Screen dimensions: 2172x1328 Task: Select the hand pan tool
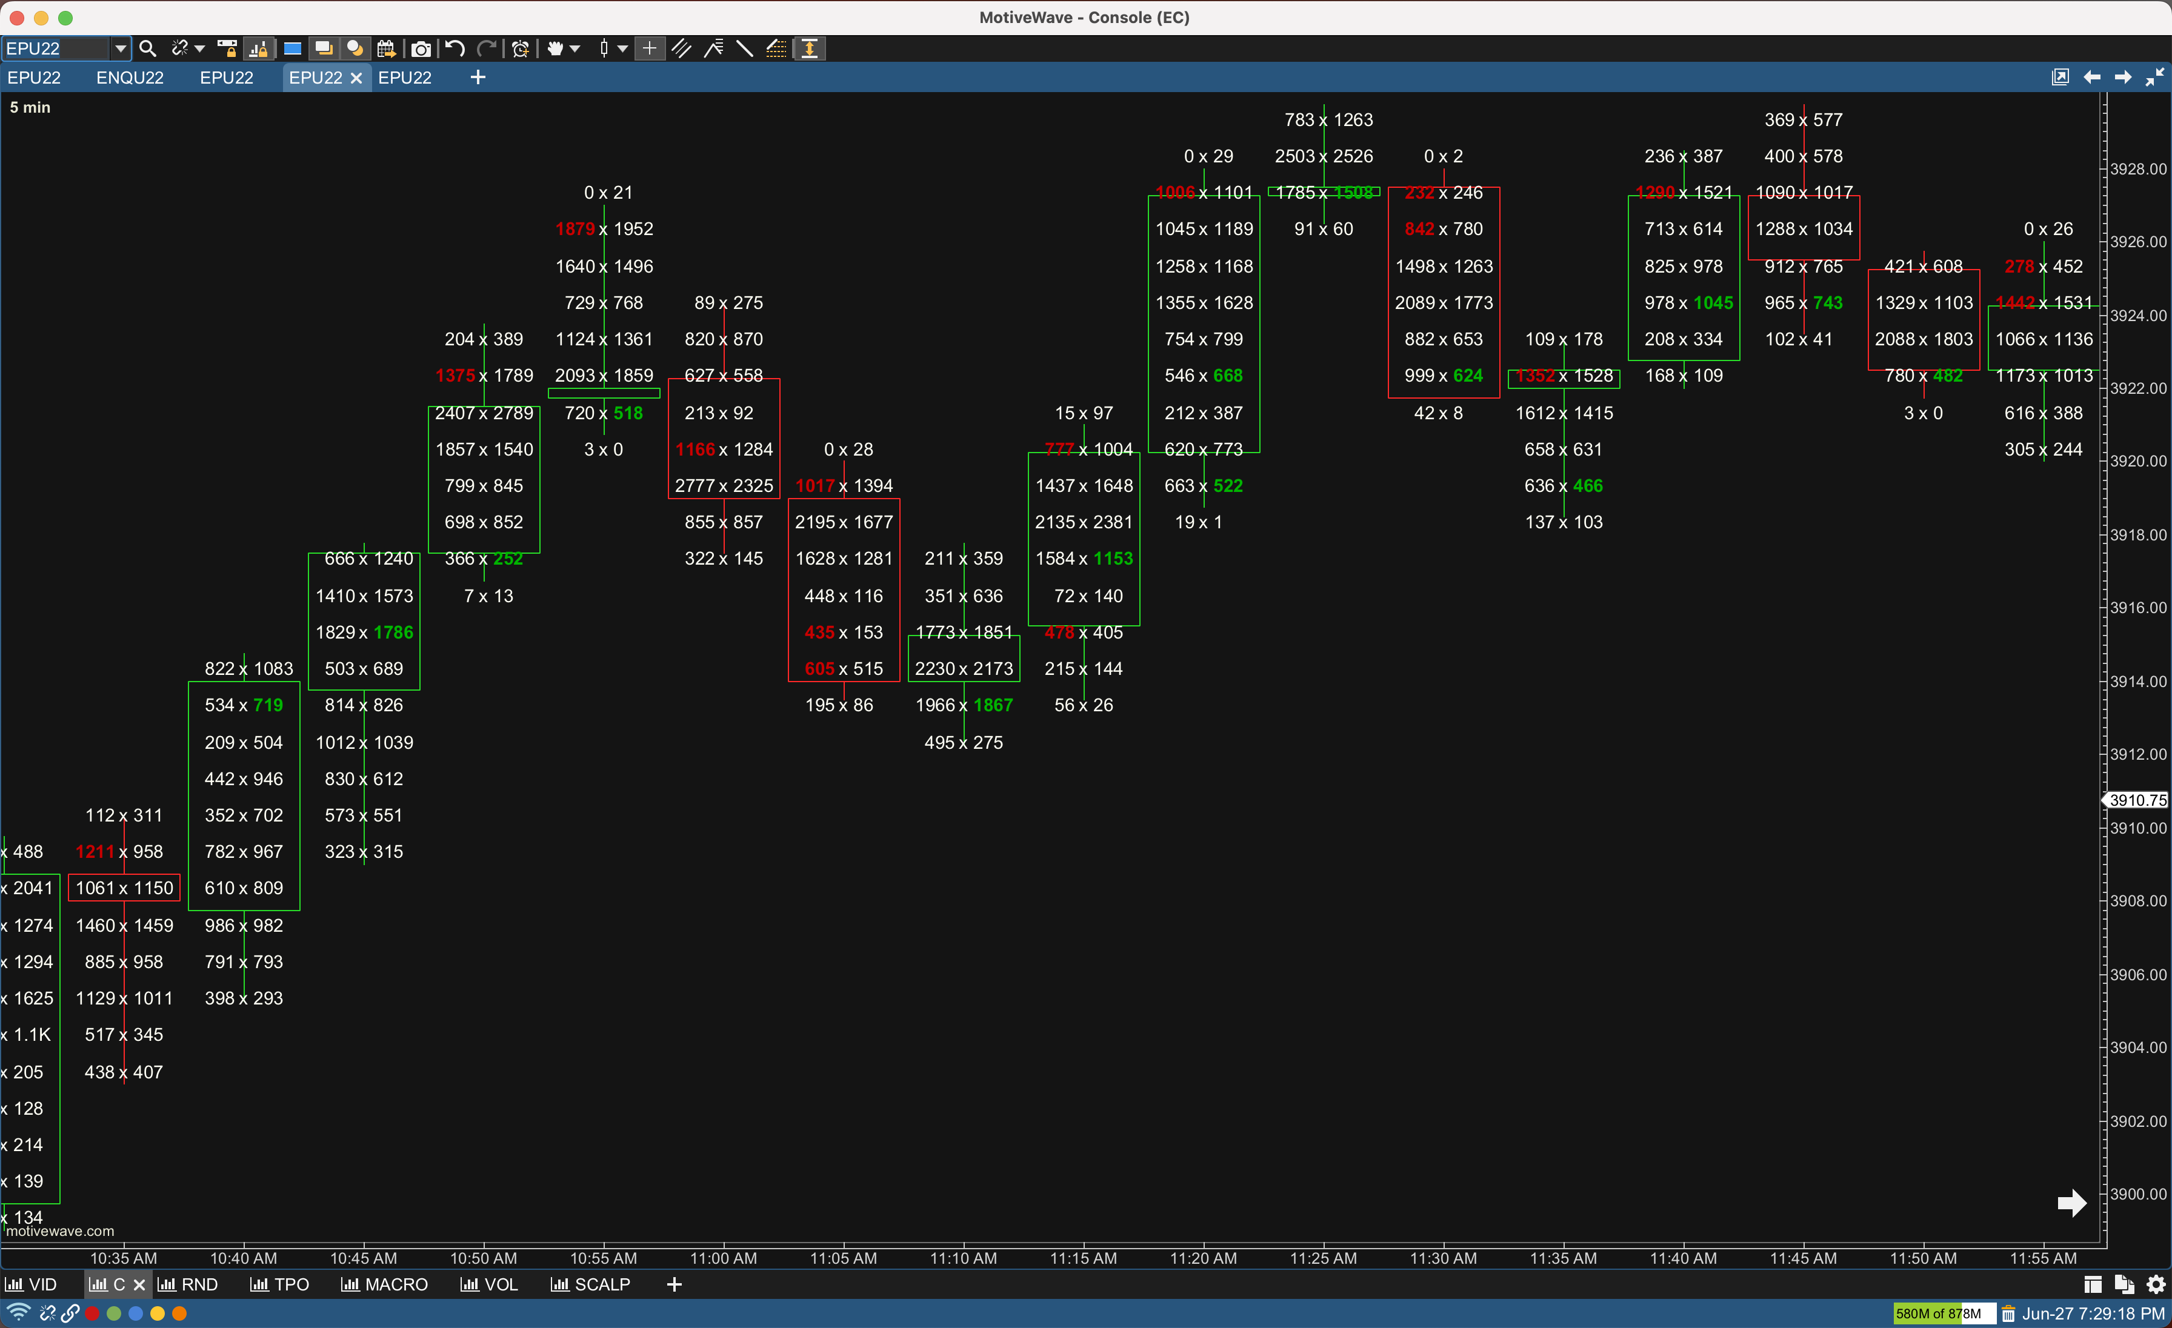pos(555,48)
